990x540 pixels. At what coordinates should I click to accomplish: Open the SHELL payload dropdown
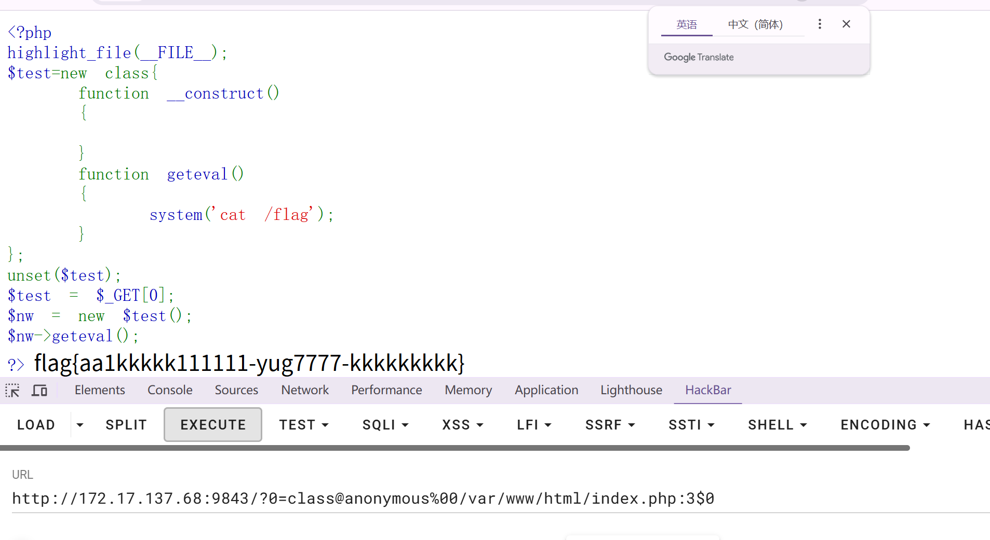click(777, 424)
